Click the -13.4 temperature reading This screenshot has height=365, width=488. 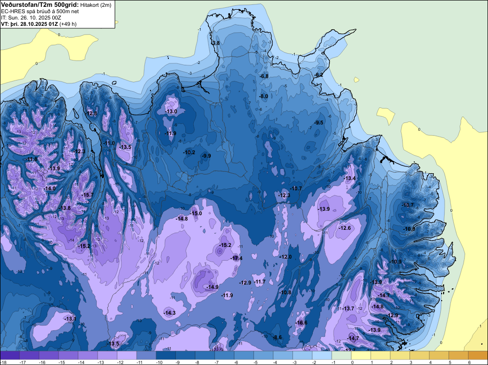350,178
